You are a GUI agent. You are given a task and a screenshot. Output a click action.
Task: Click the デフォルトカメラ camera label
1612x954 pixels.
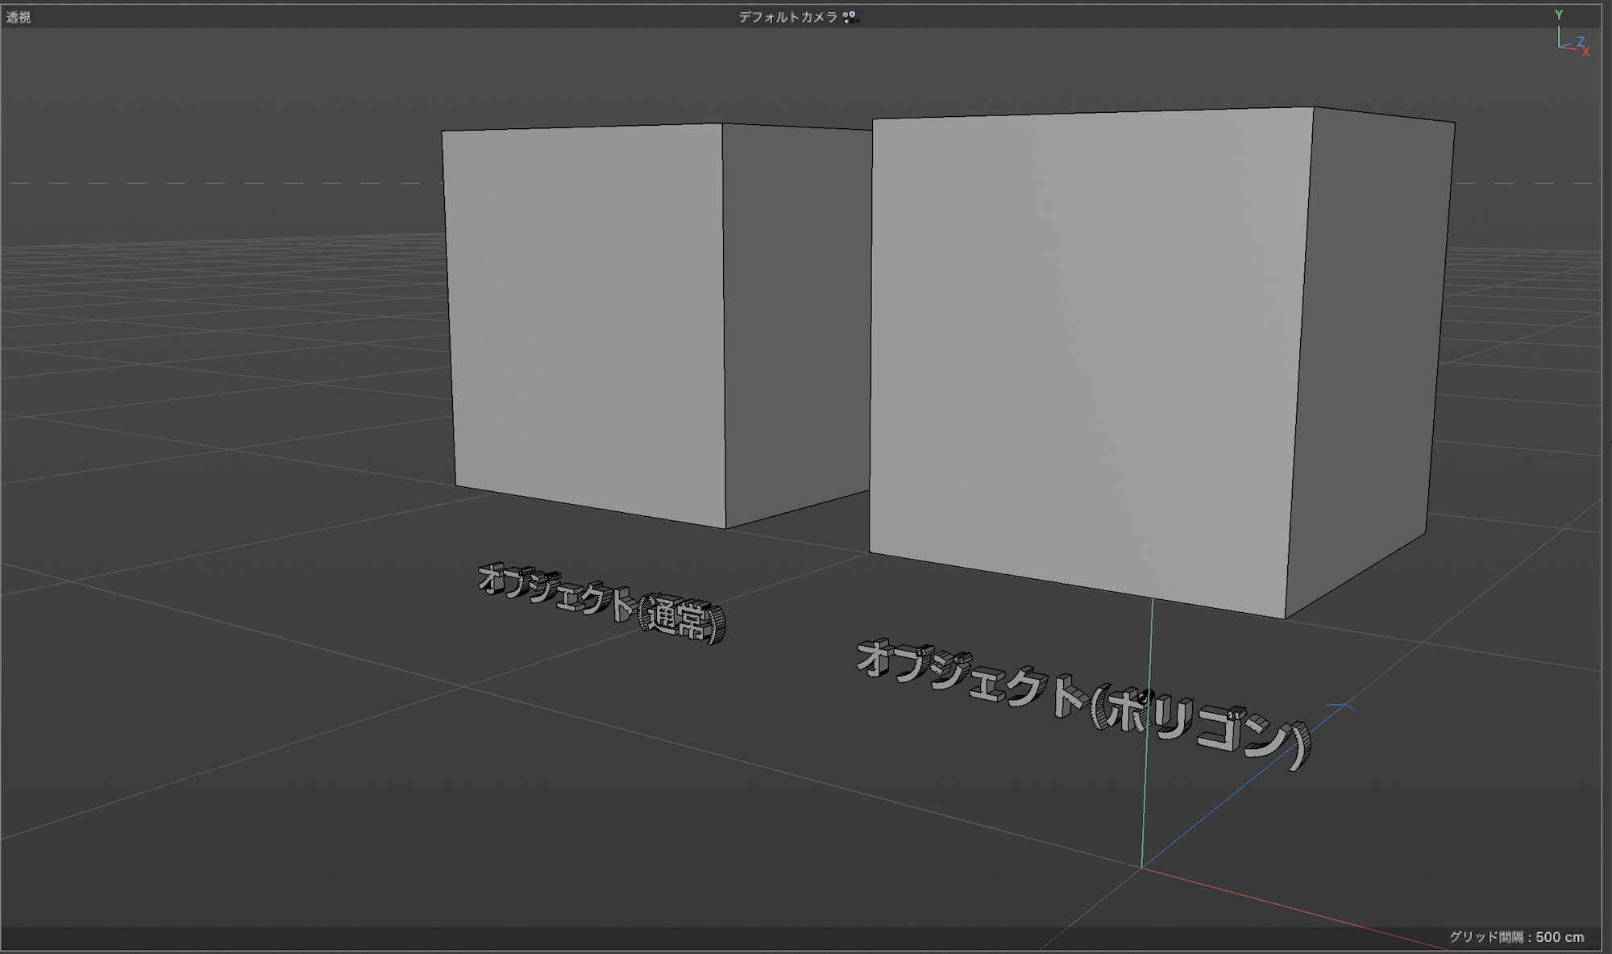pyautogui.click(x=787, y=16)
